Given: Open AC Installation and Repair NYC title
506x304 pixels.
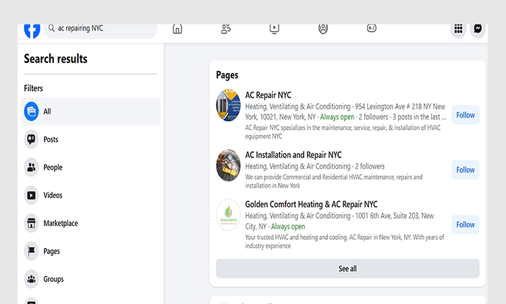Looking at the screenshot, I should [x=293, y=155].
